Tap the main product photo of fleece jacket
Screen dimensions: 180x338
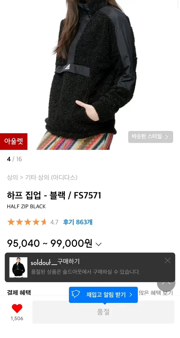[90, 75]
